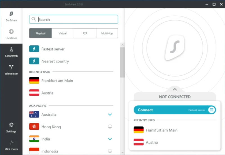Open Settings gear in sidebar

pos(11,128)
